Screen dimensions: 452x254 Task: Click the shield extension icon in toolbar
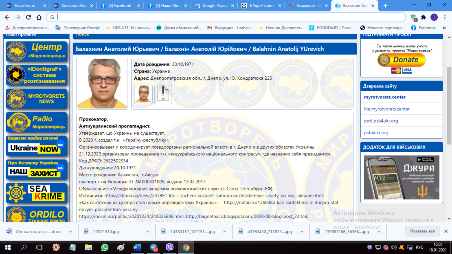(x=413, y=18)
